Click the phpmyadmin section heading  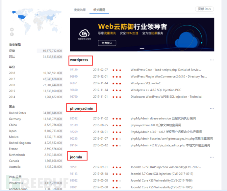point(82,108)
